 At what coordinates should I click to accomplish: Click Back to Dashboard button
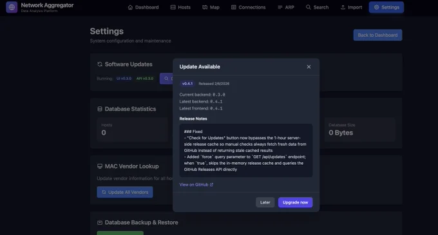click(377, 35)
